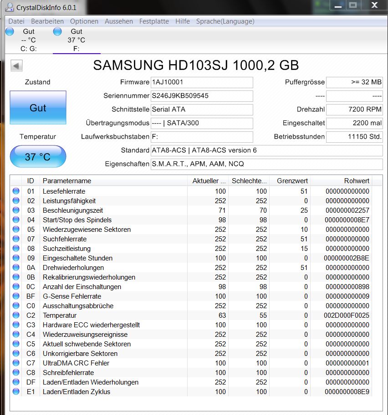
Task: Open the Hilfe menu
Action: [183, 21]
